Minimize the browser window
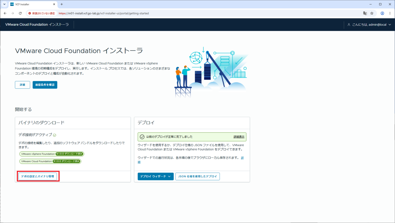 coord(370,4)
